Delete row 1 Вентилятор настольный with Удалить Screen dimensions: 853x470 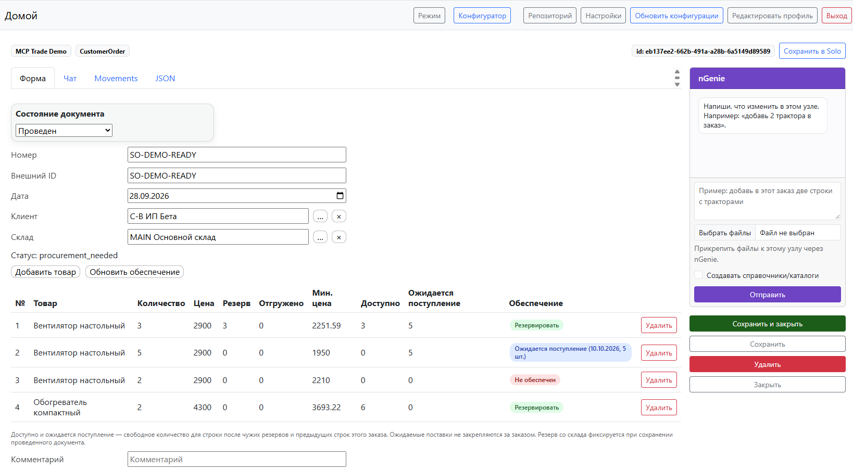point(659,325)
